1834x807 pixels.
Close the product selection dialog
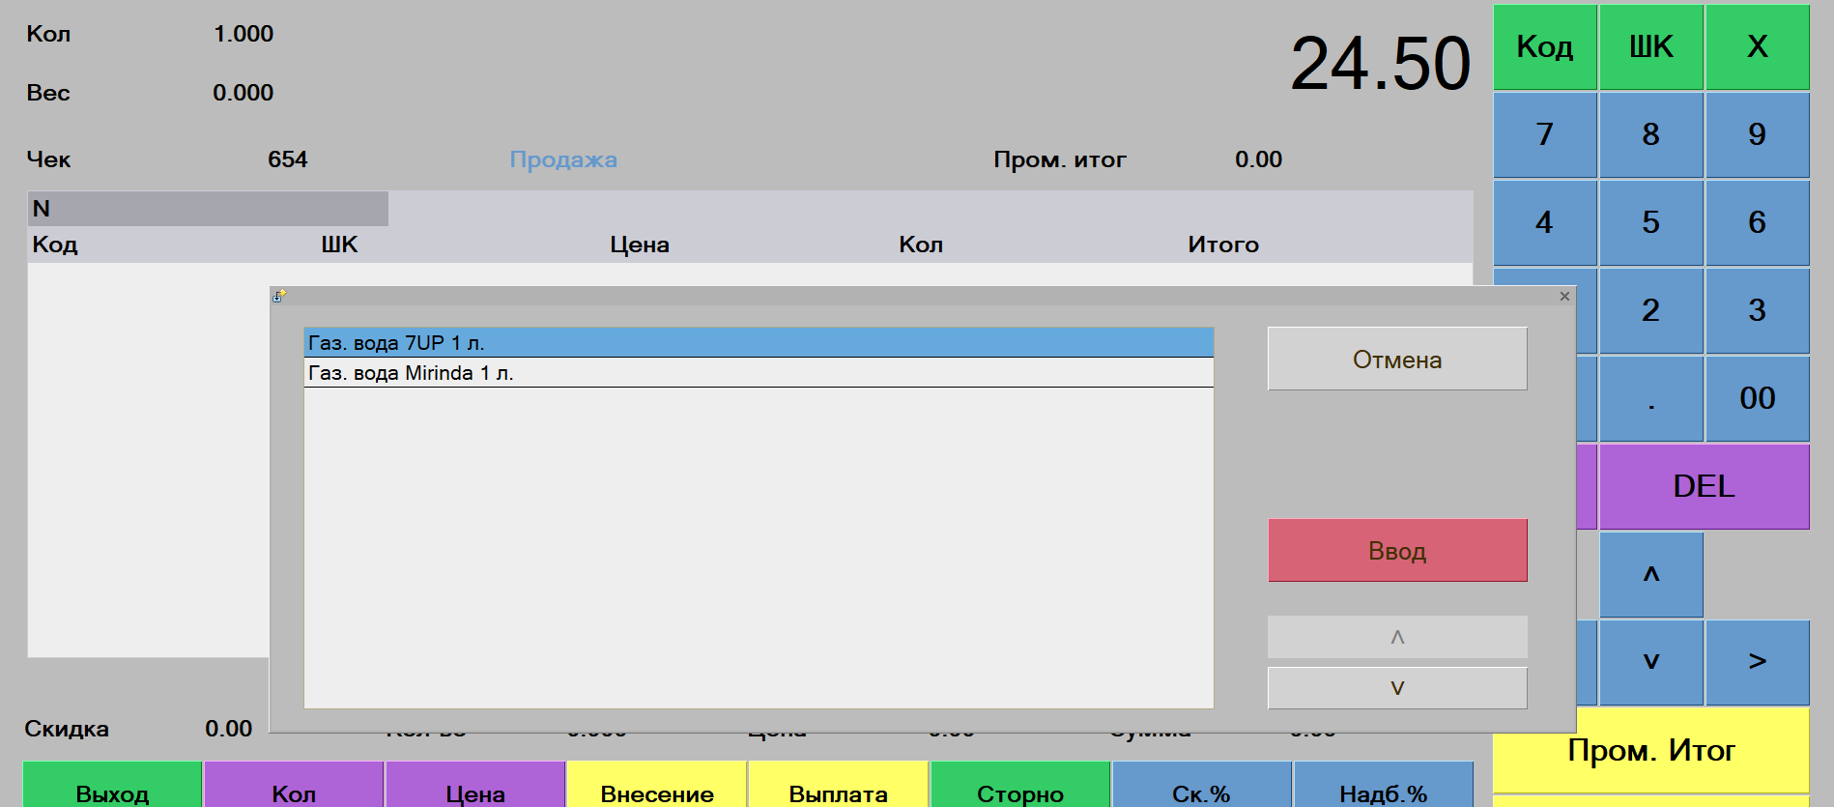coord(1564,297)
